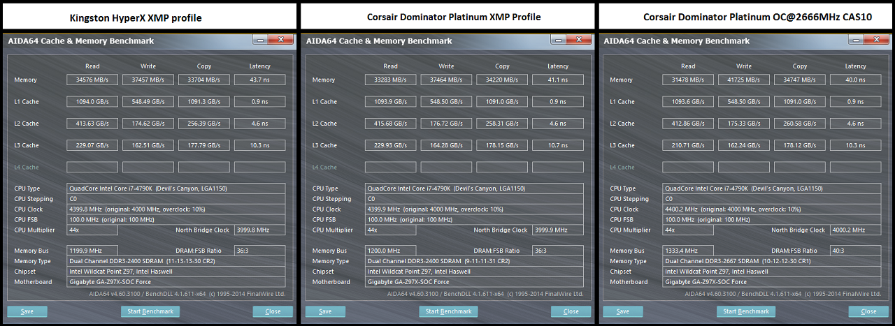Click empty L4 Cache Read field in Kingston window
This screenshot has height=326, width=895.
coord(92,168)
